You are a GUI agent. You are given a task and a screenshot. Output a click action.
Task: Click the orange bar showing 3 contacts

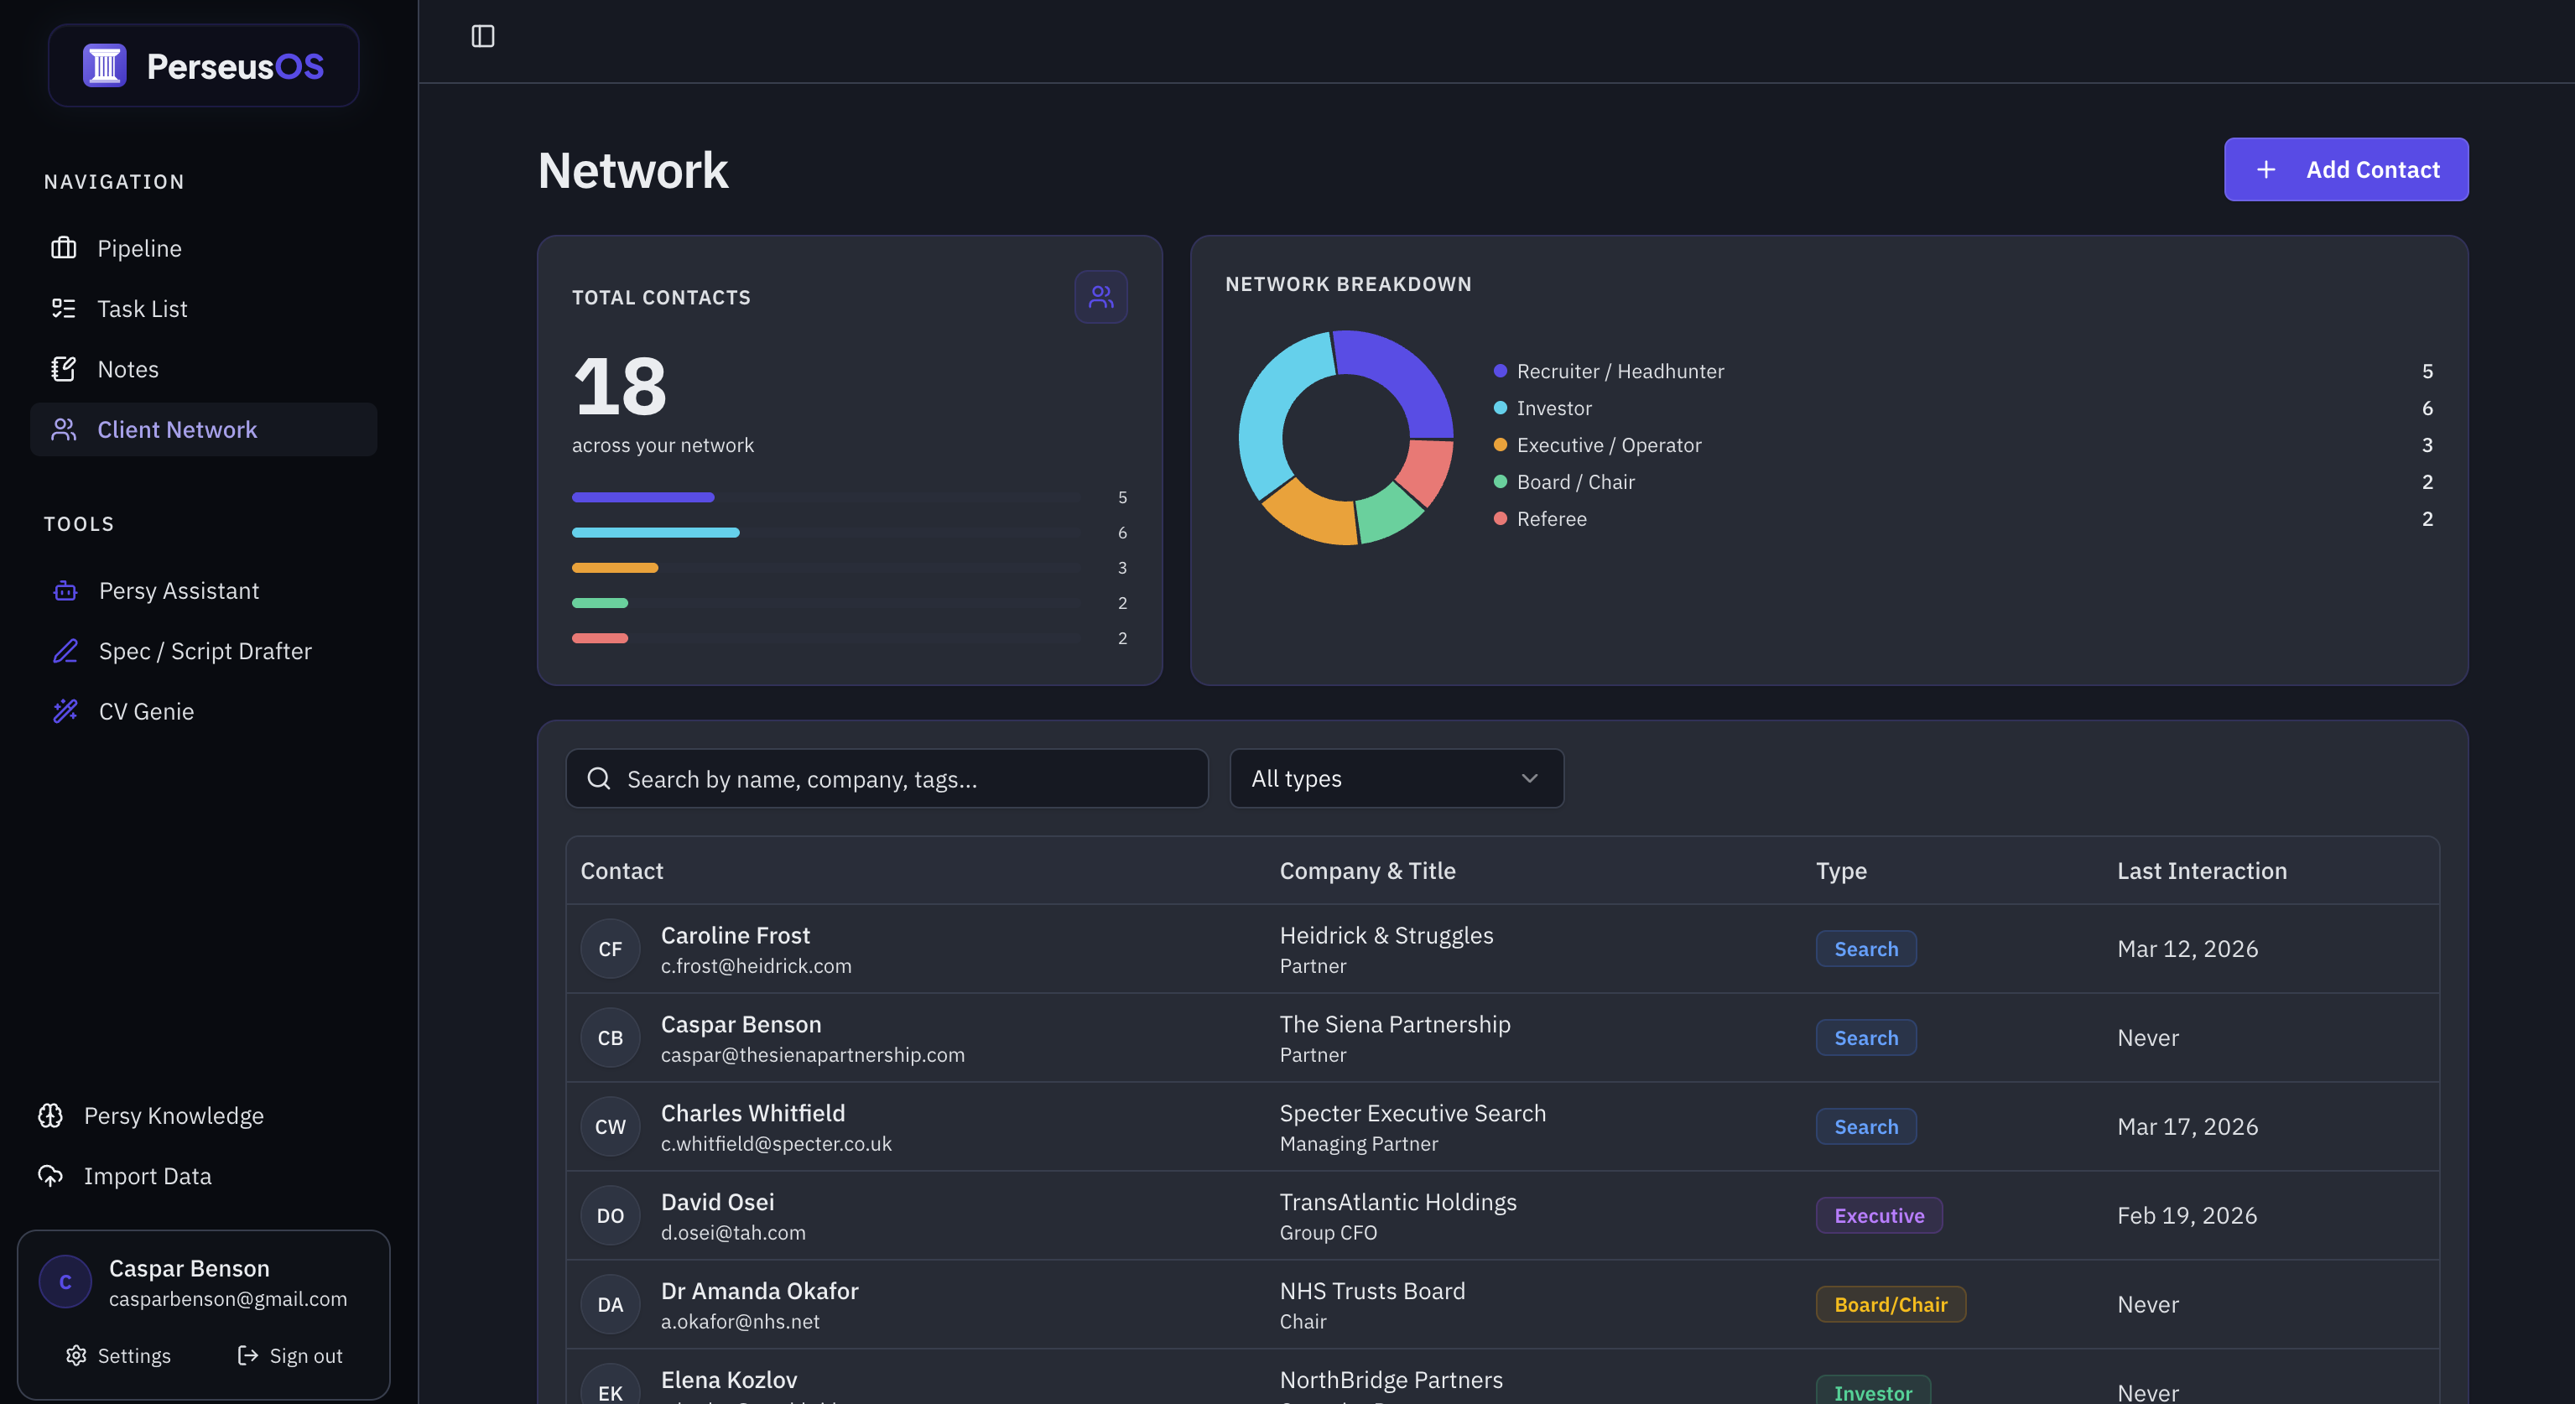pyautogui.click(x=615, y=568)
